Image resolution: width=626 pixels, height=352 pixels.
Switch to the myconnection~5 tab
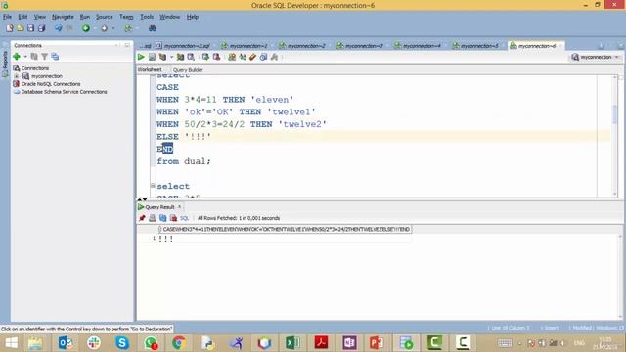pyautogui.click(x=479, y=46)
